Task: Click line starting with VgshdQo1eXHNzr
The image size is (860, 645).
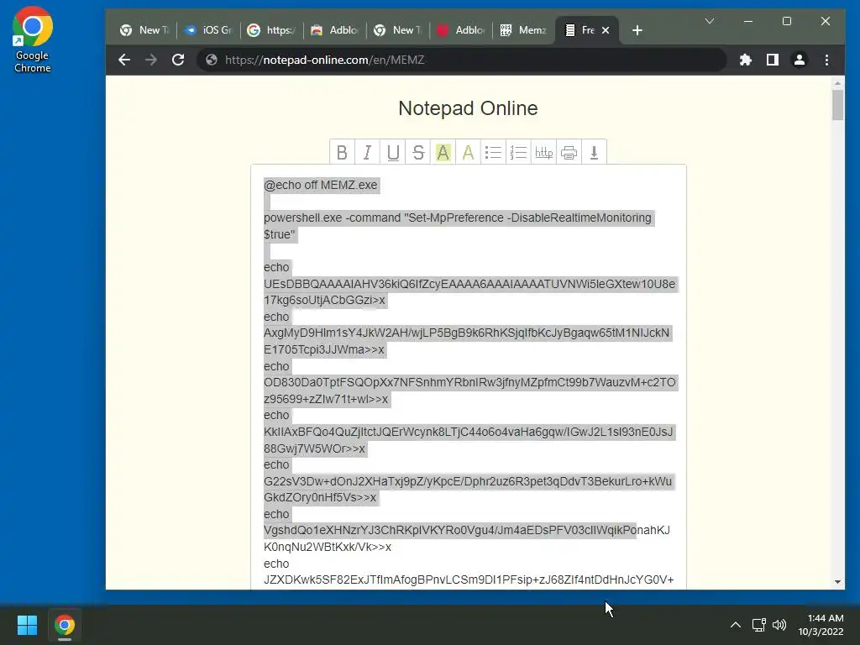Action: pos(467,531)
